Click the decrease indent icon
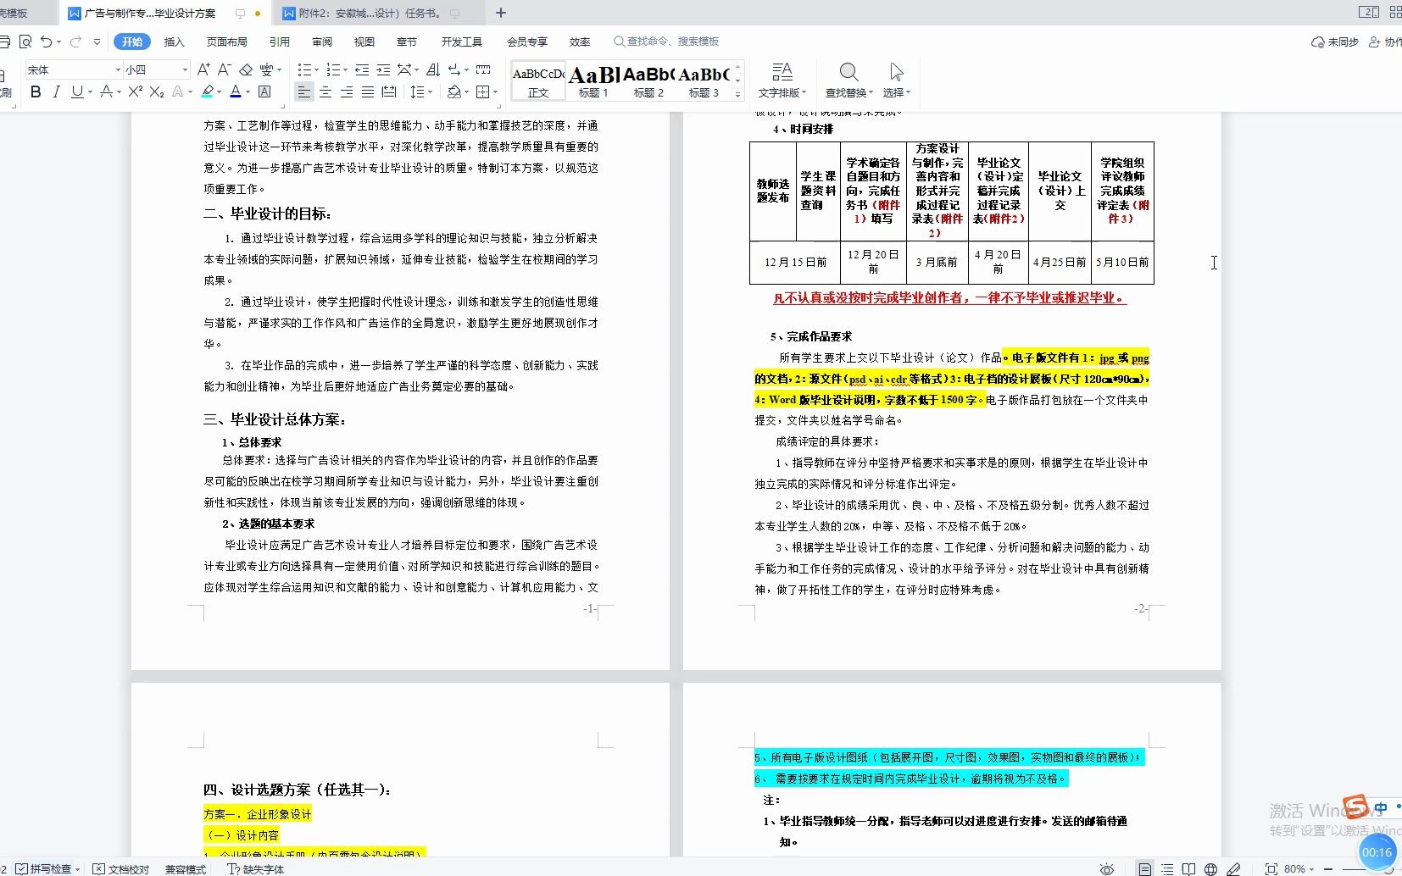Screen dimensions: 1402x876 (362, 69)
